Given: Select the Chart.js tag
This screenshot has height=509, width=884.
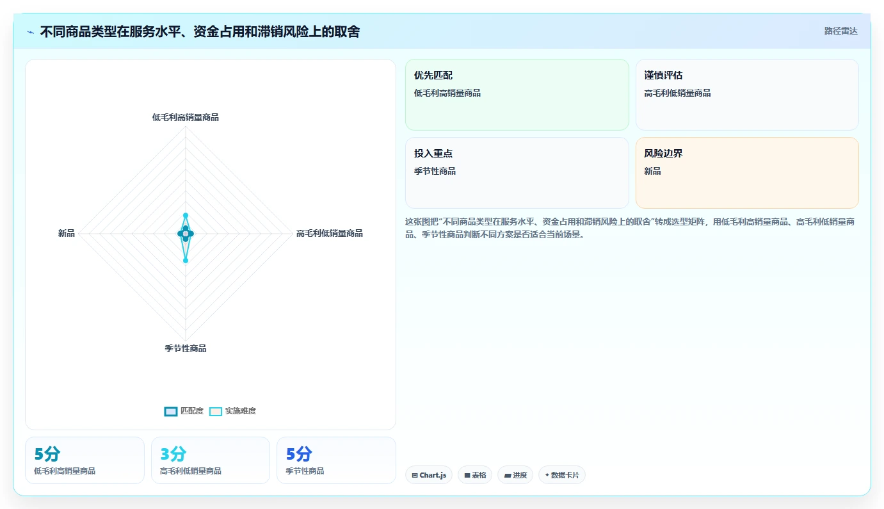Looking at the screenshot, I should pyautogui.click(x=429, y=475).
